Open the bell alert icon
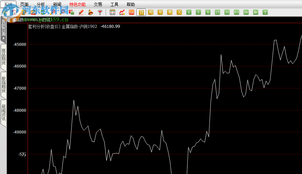Viewport: 302px width, 174px height. 90,12
